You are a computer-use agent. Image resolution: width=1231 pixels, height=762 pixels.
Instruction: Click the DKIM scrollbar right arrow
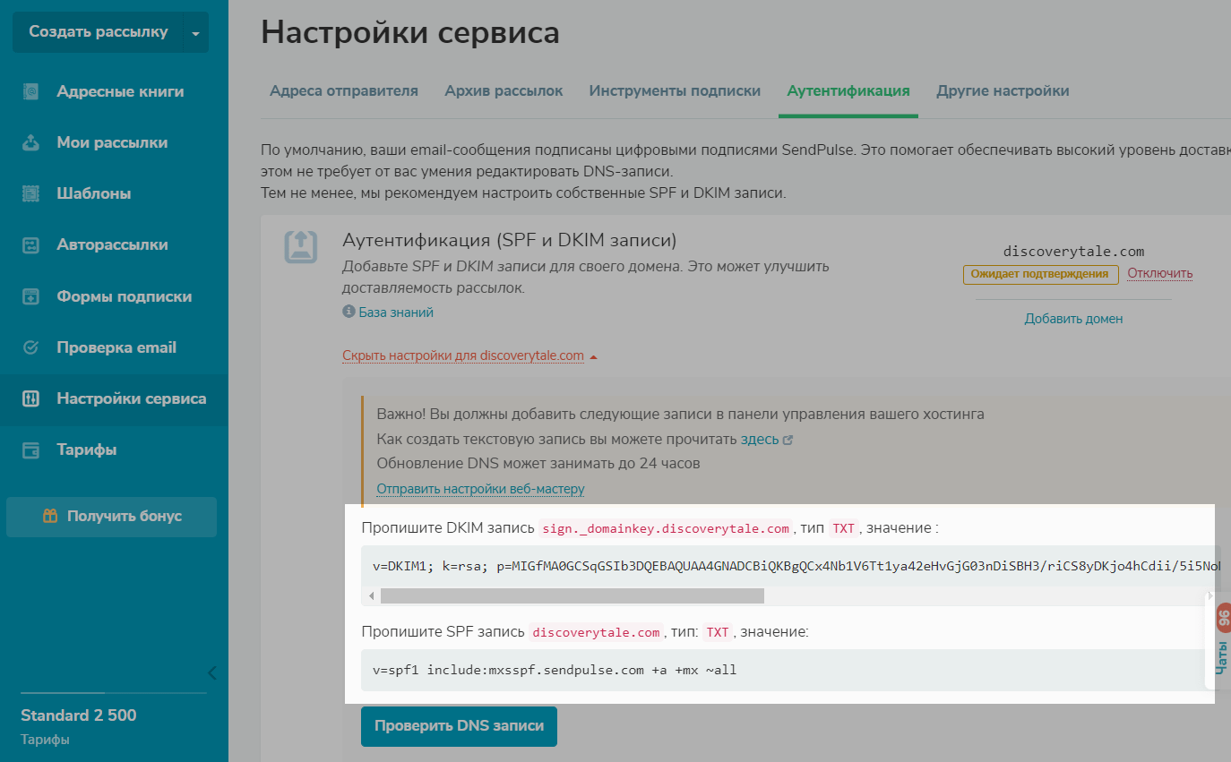tap(1209, 596)
